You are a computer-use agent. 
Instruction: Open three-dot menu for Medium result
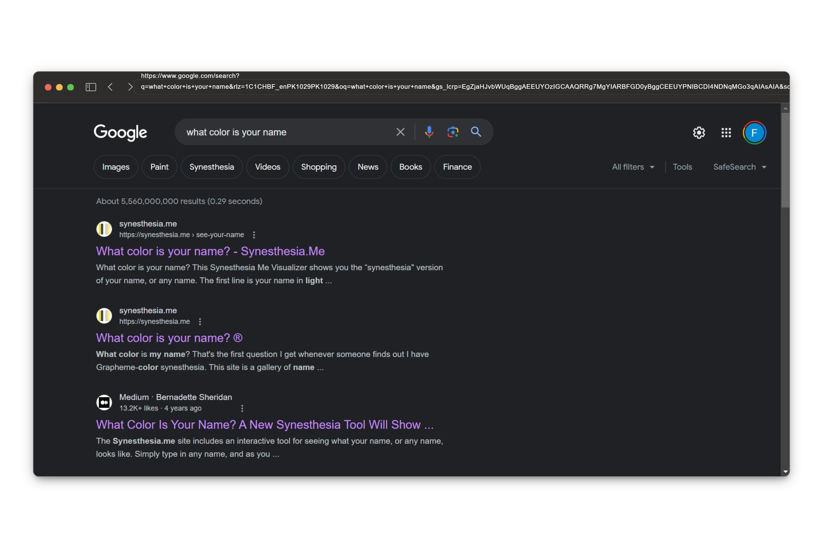(x=242, y=408)
